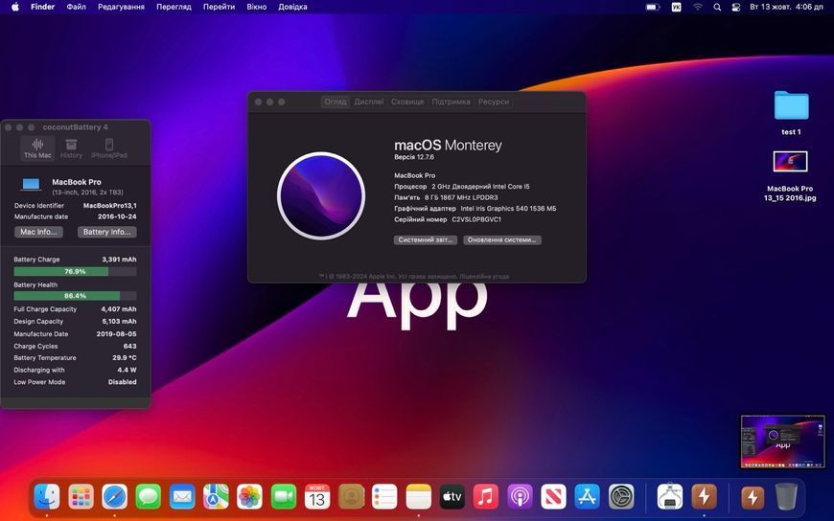Click the Battery Charge 76.9% bar
Viewport: 834px width, 521px height.
[75, 271]
